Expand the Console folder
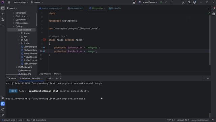Viewport: 216px width, 122px height. click(14, 13)
